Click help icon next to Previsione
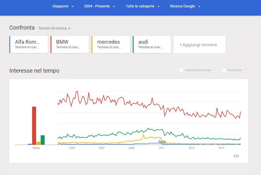The width and height of the screenshot is (261, 175). (x=246, y=70)
